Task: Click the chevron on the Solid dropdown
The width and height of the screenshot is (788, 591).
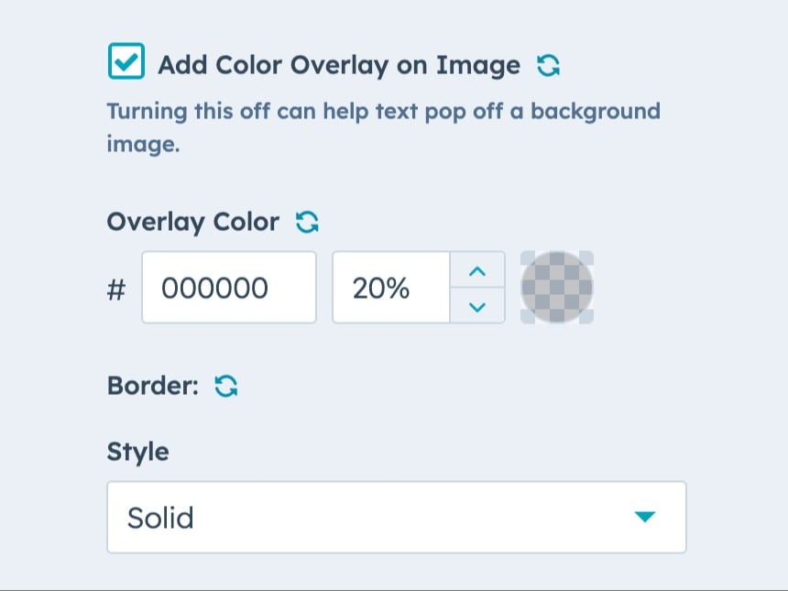Action: tap(645, 517)
